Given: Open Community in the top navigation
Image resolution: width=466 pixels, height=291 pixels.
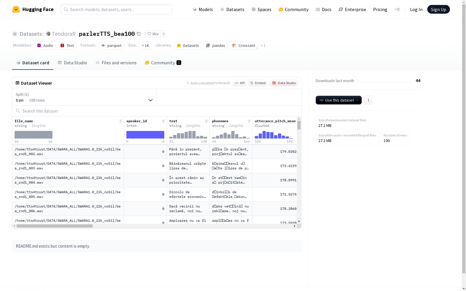Looking at the screenshot, I should (x=294, y=9).
